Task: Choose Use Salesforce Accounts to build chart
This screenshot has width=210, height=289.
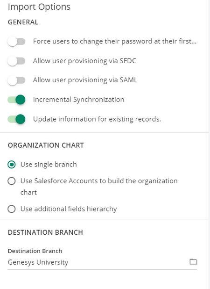Action: click(x=12, y=181)
